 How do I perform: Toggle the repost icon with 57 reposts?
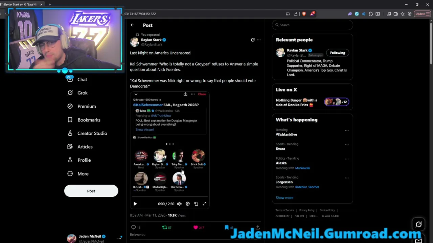pyautogui.click(x=164, y=227)
